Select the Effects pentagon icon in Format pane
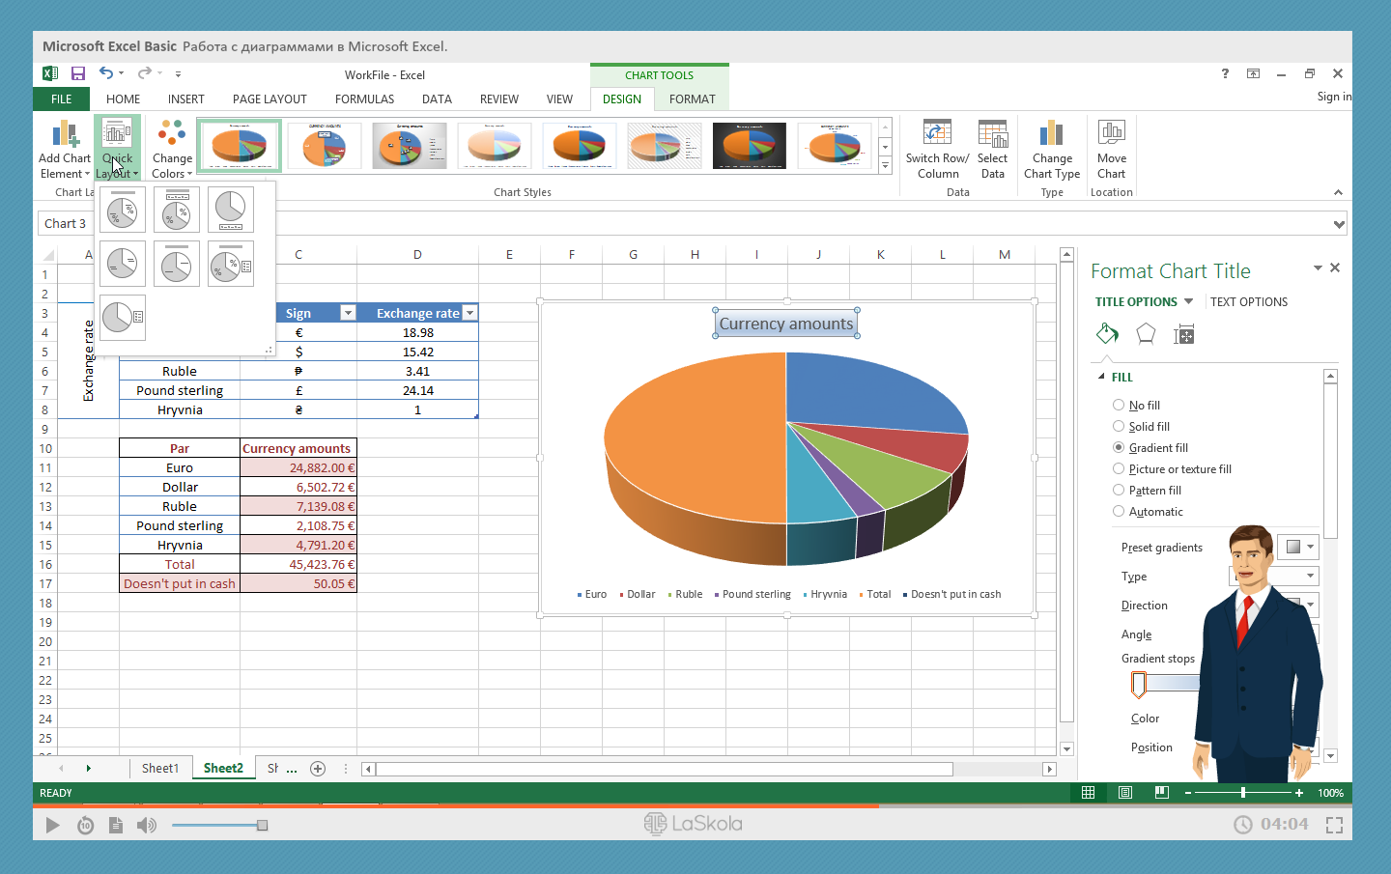The image size is (1391, 874). [1146, 334]
